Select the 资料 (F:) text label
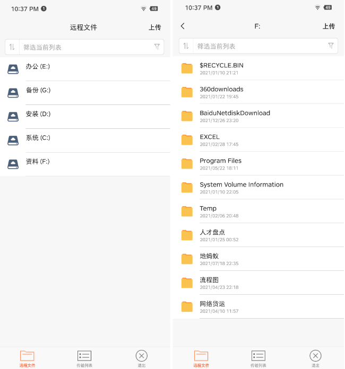Image resolution: width=345 pixels, height=369 pixels. pos(38,162)
